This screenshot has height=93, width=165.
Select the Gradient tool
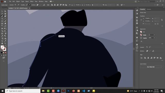(x=5, y=34)
